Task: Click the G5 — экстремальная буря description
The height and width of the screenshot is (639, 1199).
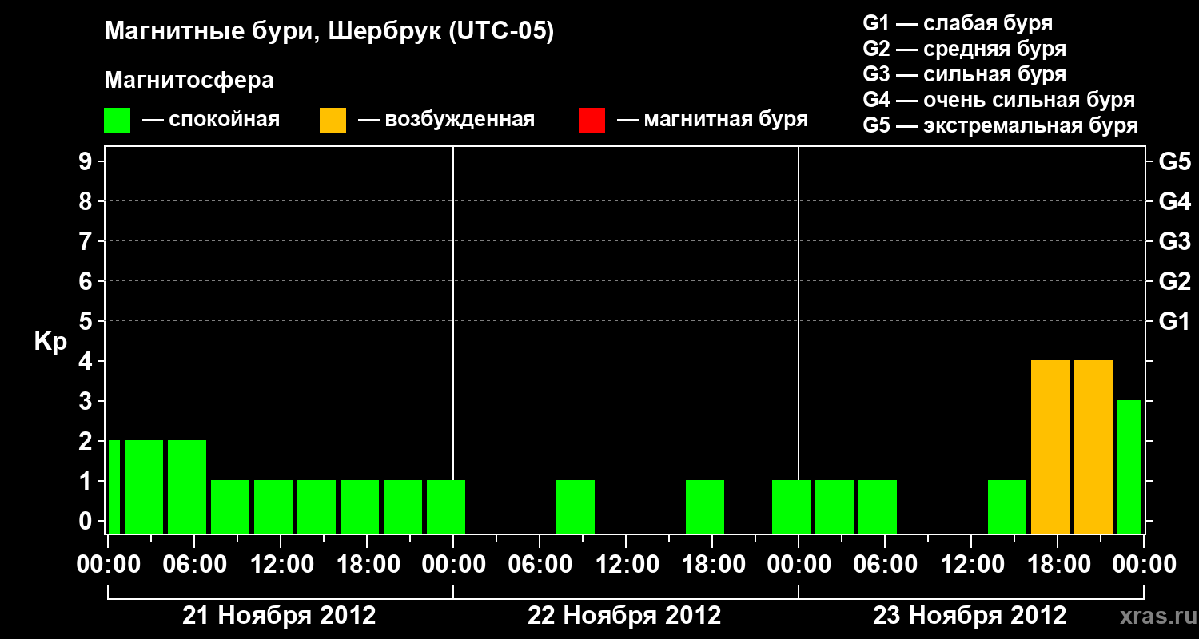Action: click(1000, 125)
